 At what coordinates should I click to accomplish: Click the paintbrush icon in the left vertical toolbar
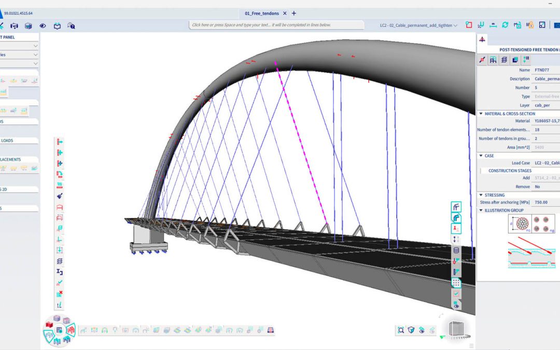pyautogui.click(x=60, y=196)
